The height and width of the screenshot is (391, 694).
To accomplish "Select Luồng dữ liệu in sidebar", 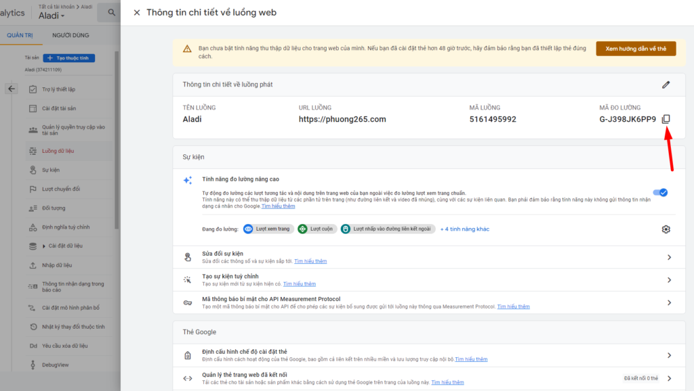I will click(58, 151).
